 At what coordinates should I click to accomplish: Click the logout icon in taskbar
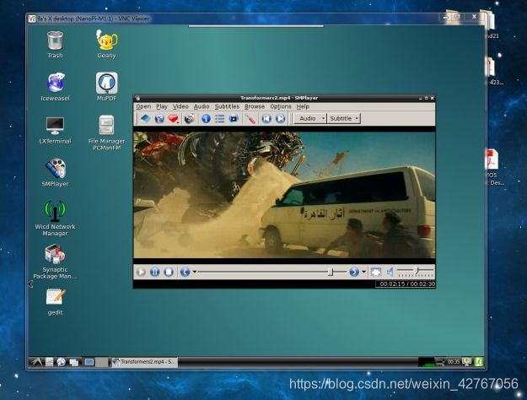pos(479,362)
